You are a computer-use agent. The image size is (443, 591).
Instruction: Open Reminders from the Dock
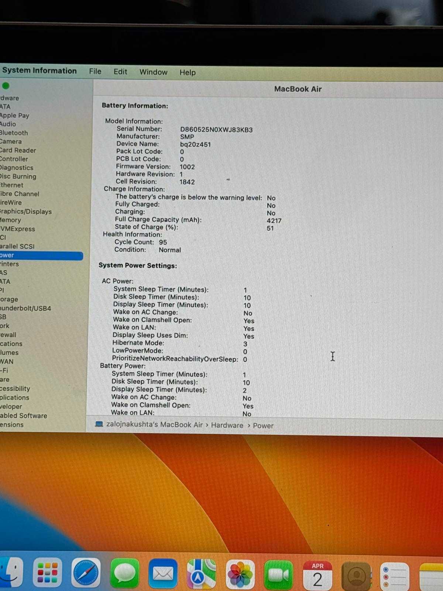pos(395,576)
